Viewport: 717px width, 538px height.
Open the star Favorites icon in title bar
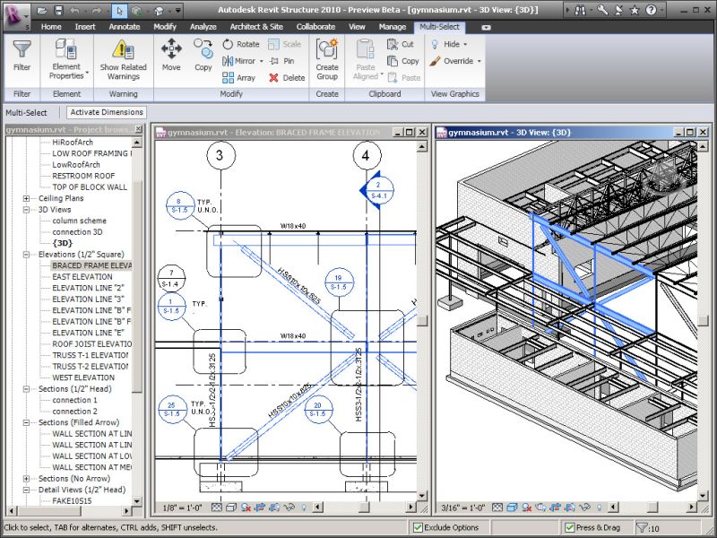pos(635,10)
